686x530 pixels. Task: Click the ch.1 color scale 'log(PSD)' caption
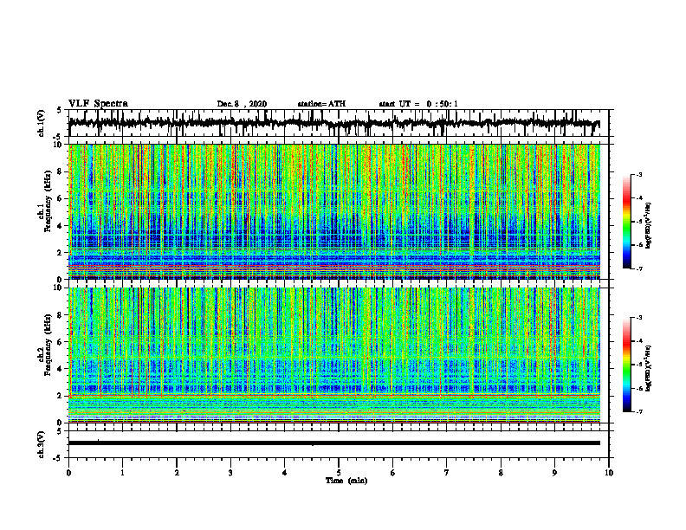click(x=650, y=226)
